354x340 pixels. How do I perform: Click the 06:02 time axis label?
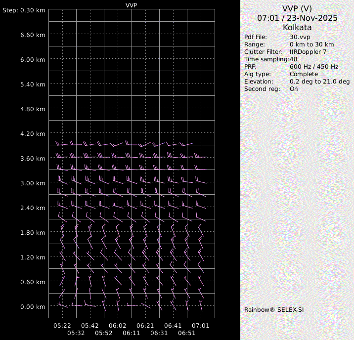118,326
